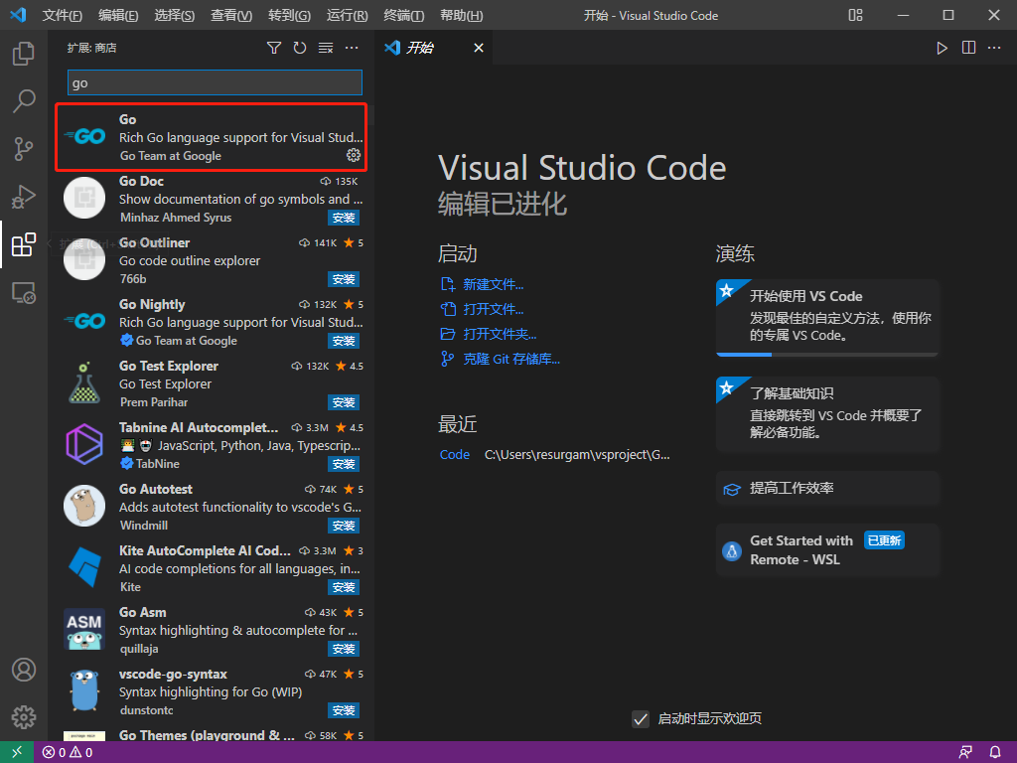This screenshot has height=763, width=1017.
Task: Open the Search view in activity bar
Action: click(24, 101)
